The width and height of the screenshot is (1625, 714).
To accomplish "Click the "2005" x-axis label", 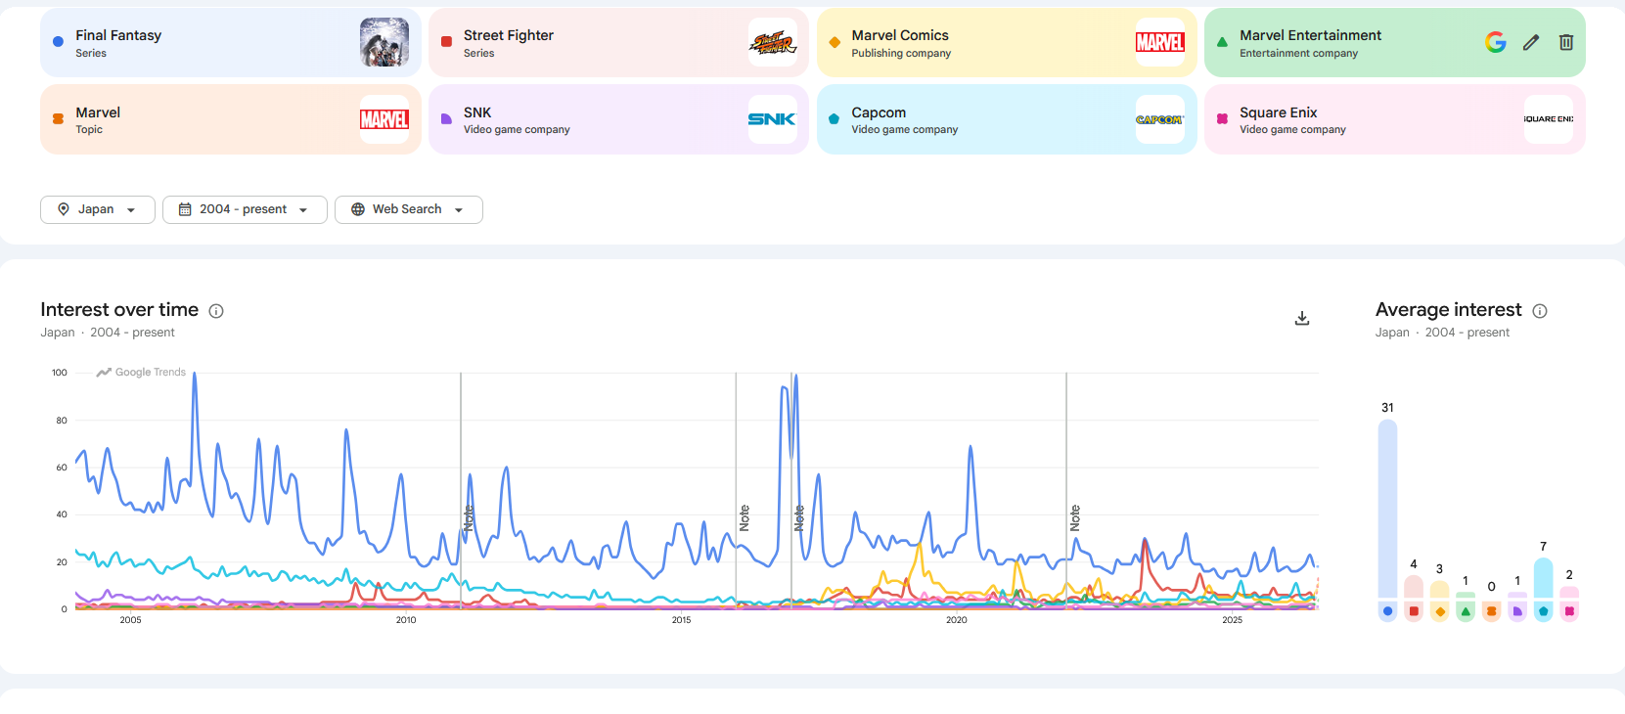I will pyautogui.click(x=130, y=620).
